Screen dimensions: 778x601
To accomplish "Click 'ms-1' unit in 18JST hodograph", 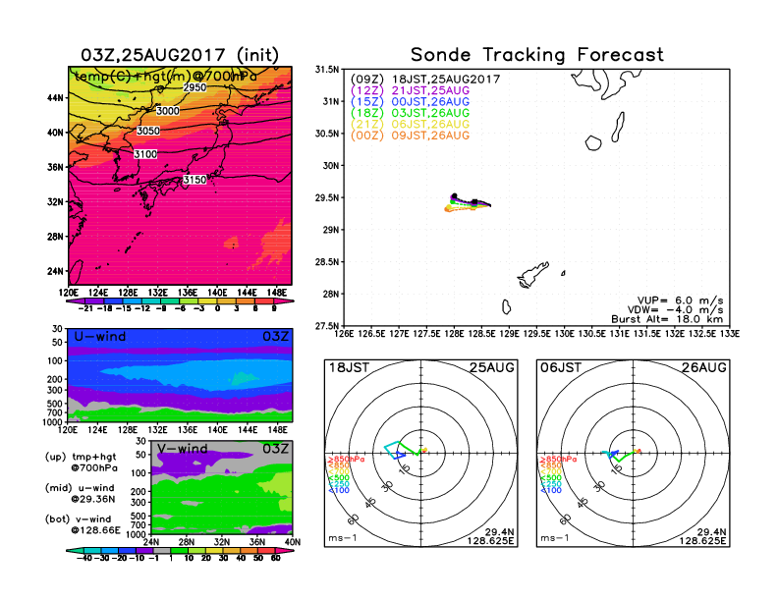I will point(343,538).
